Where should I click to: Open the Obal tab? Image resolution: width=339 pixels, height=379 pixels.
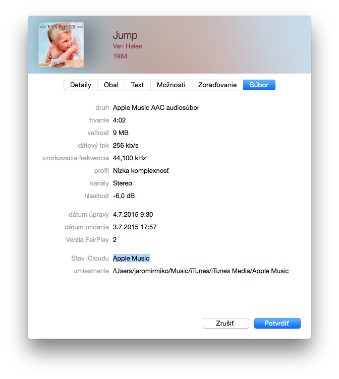(111, 85)
